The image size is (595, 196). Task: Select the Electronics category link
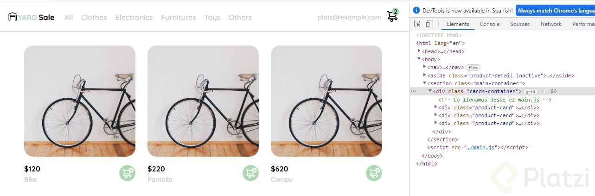click(134, 18)
